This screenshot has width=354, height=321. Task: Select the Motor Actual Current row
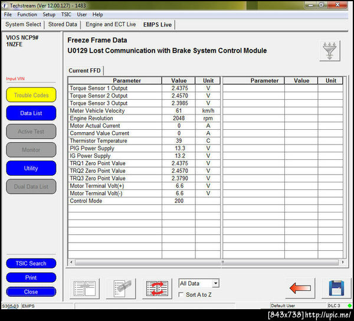pos(144,126)
